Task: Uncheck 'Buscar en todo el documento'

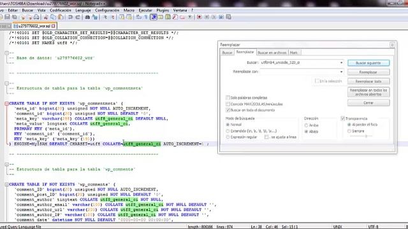Action: click(x=228, y=110)
